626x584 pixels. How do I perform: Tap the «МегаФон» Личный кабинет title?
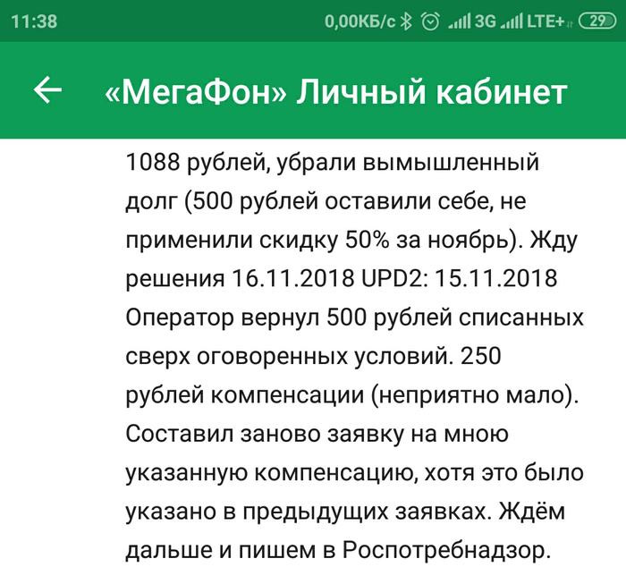pos(335,90)
